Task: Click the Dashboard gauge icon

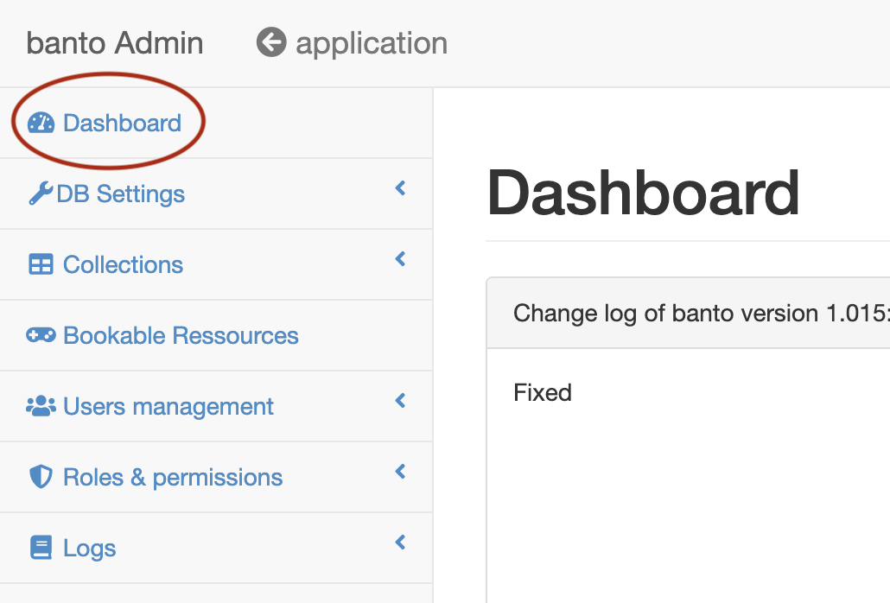Action: pos(41,123)
